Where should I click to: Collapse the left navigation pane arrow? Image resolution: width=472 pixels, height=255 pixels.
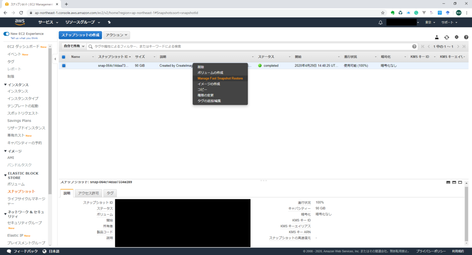tap(55, 59)
